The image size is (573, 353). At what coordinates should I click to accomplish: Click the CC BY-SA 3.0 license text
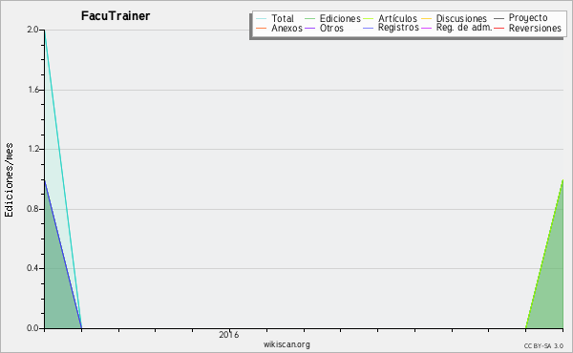tap(543, 346)
